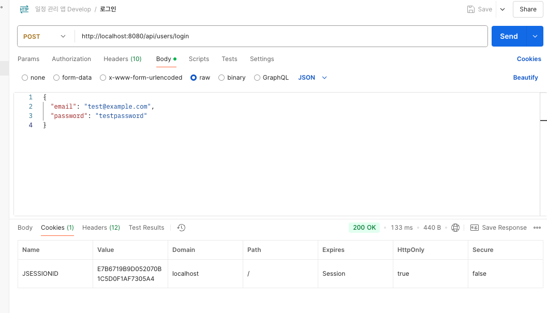Open the request Headers (10) tab
This screenshot has width=547, height=313.
(123, 59)
